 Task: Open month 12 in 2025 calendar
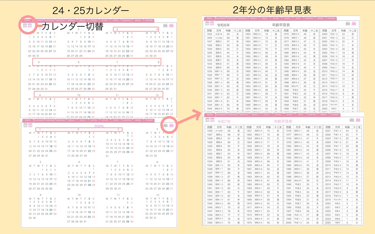pos(157,195)
